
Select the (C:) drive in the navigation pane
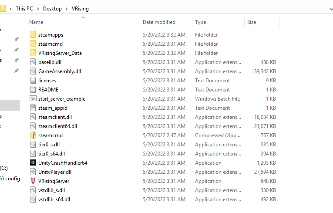[4, 168]
